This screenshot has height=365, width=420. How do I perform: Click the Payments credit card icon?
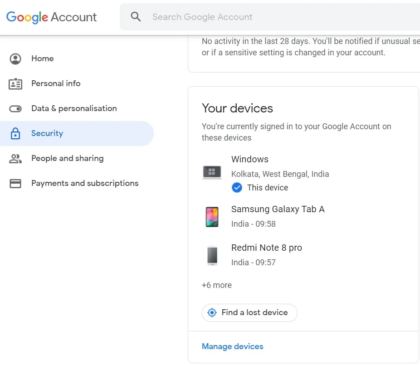pyautogui.click(x=15, y=184)
